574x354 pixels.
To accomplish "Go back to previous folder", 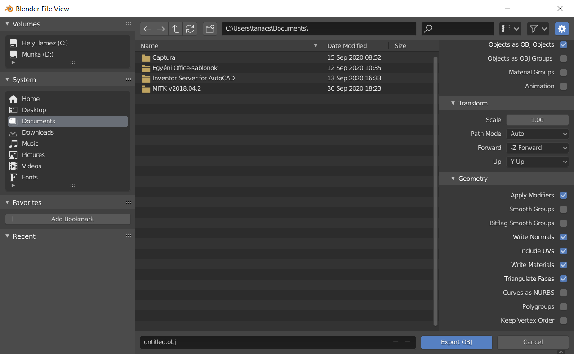I will 147,29.
